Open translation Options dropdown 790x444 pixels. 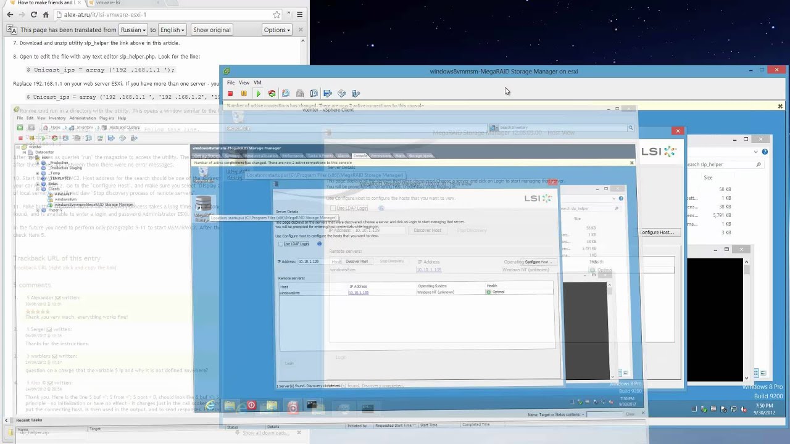point(276,30)
